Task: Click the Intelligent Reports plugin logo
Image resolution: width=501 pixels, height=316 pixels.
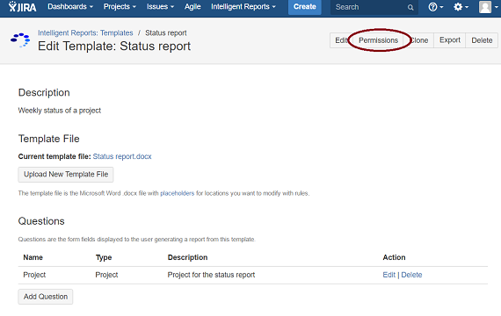Action: [x=20, y=40]
